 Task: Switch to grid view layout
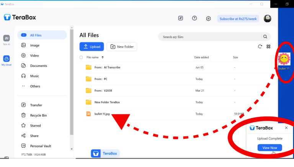pos(268,46)
